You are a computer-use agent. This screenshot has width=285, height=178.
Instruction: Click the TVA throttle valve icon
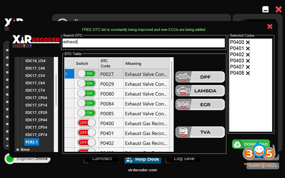183,132
